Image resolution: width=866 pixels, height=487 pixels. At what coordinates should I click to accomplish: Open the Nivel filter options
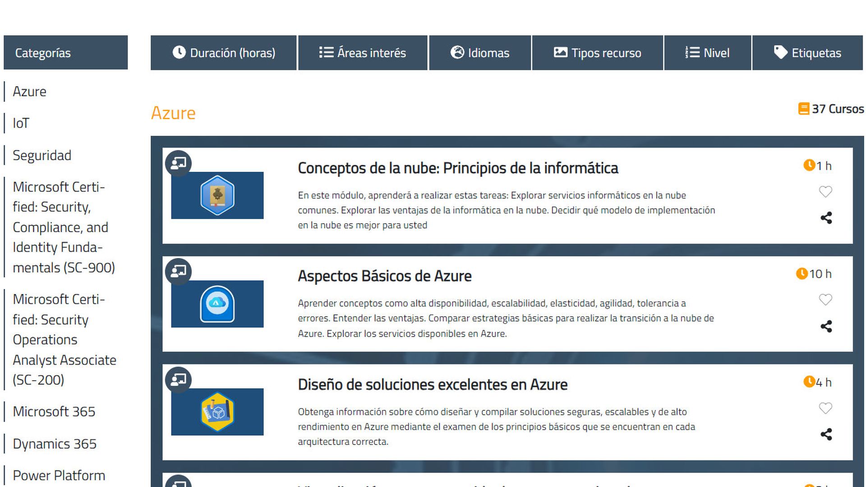click(707, 52)
